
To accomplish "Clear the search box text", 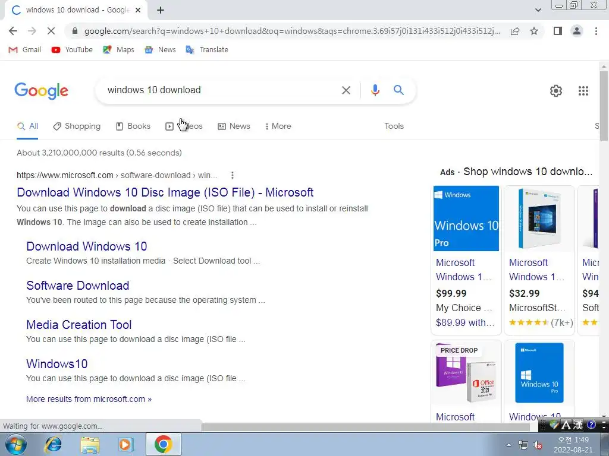I will (346, 90).
